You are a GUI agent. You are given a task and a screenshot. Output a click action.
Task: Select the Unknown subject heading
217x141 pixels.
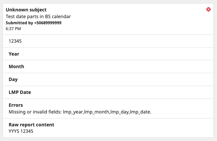pos(26,10)
